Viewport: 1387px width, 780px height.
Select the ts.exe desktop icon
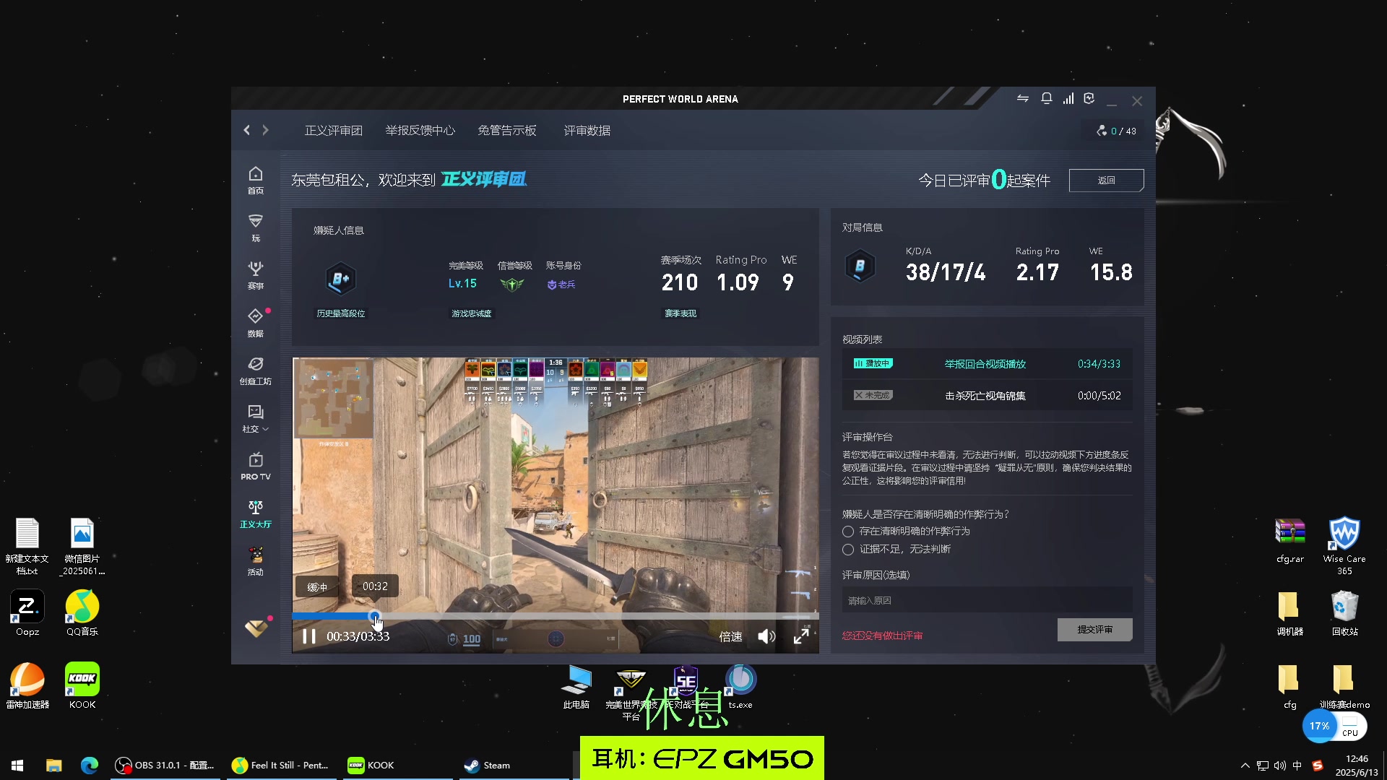click(x=740, y=687)
